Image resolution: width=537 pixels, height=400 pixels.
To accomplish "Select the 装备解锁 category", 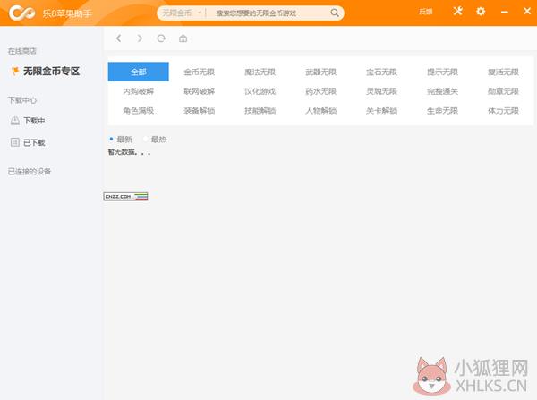I will pyautogui.click(x=200, y=111).
